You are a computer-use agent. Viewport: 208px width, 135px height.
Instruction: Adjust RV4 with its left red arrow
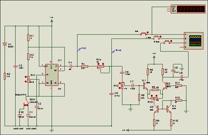[x=98, y=64]
